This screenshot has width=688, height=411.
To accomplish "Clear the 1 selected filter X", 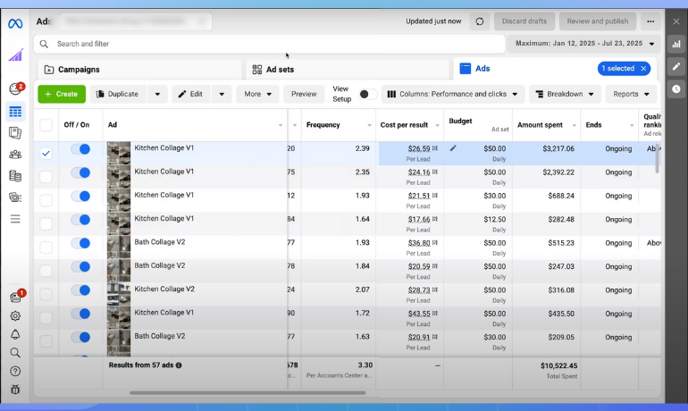I will (x=643, y=69).
